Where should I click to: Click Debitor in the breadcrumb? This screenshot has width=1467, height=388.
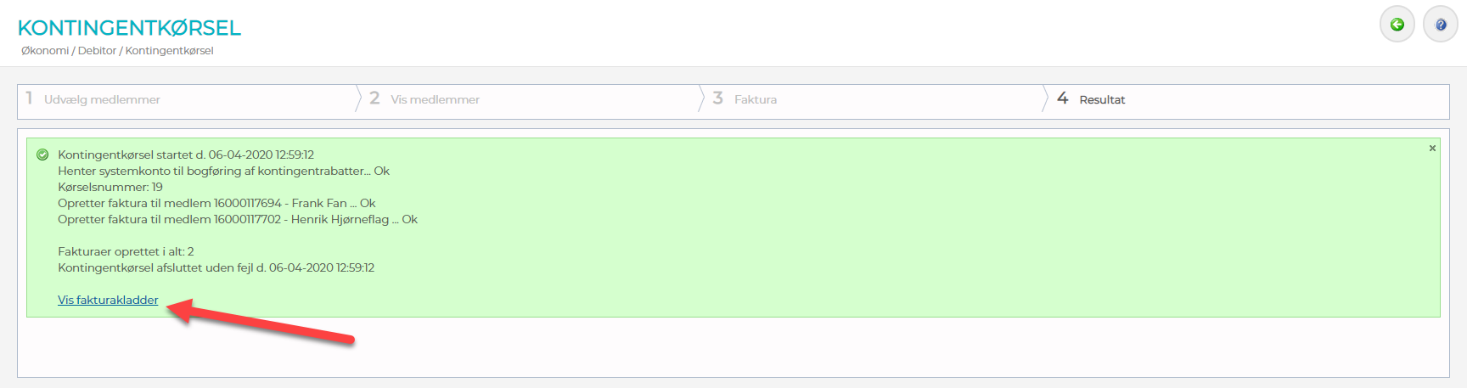97,51
